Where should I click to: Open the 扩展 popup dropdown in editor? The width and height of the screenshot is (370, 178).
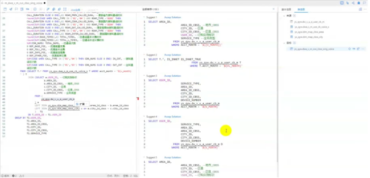point(82,104)
